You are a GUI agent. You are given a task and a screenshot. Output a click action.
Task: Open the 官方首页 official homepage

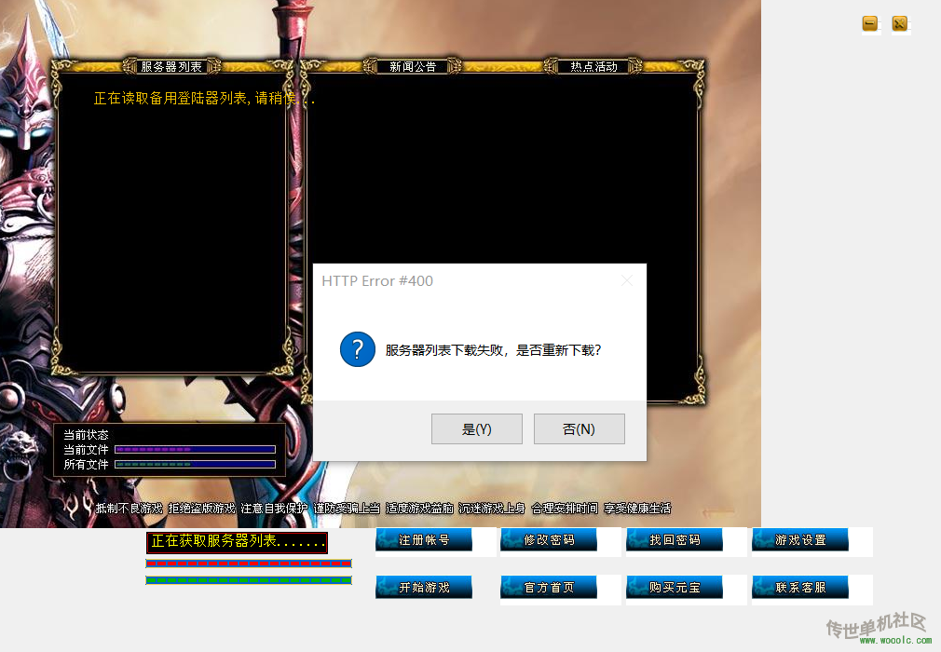coord(549,588)
